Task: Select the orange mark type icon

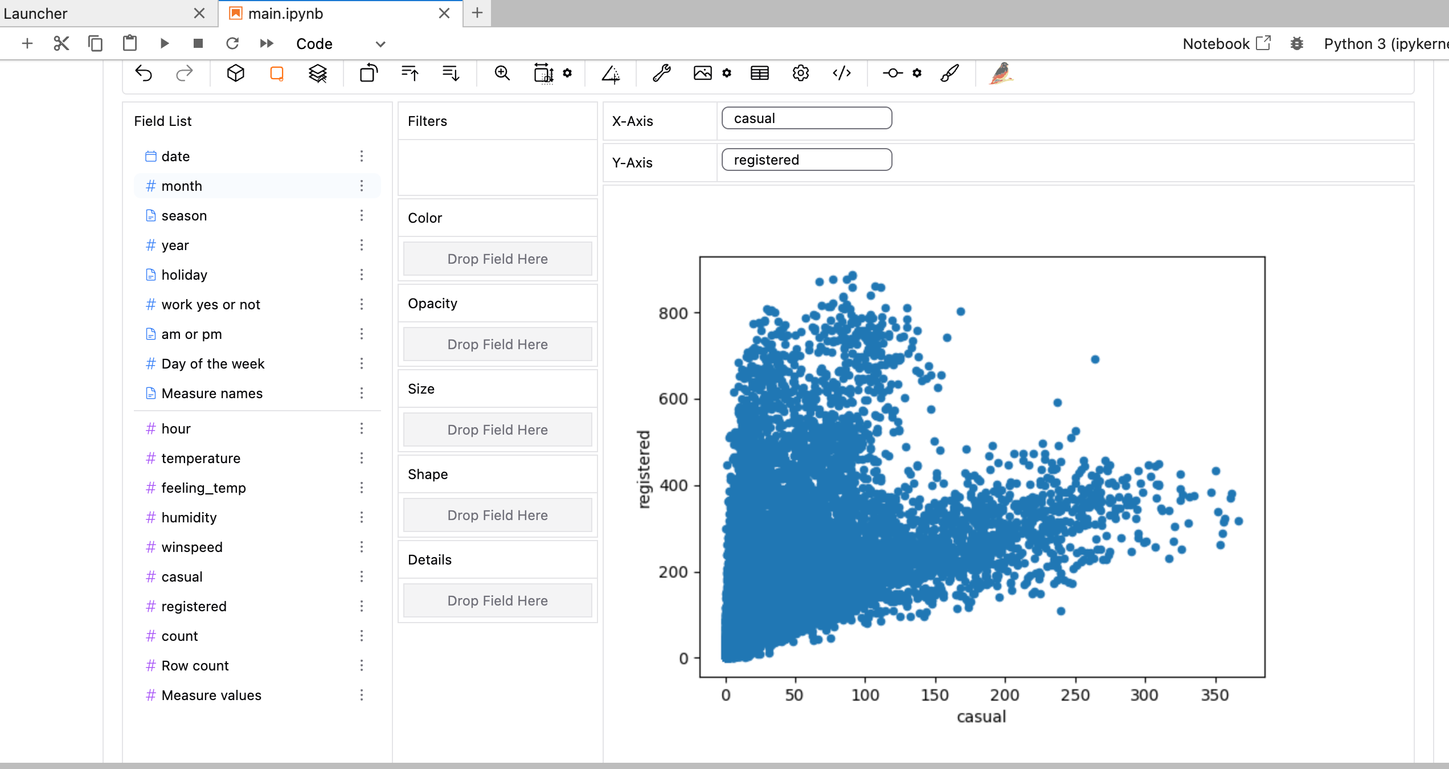Action: click(x=277, y=73)
